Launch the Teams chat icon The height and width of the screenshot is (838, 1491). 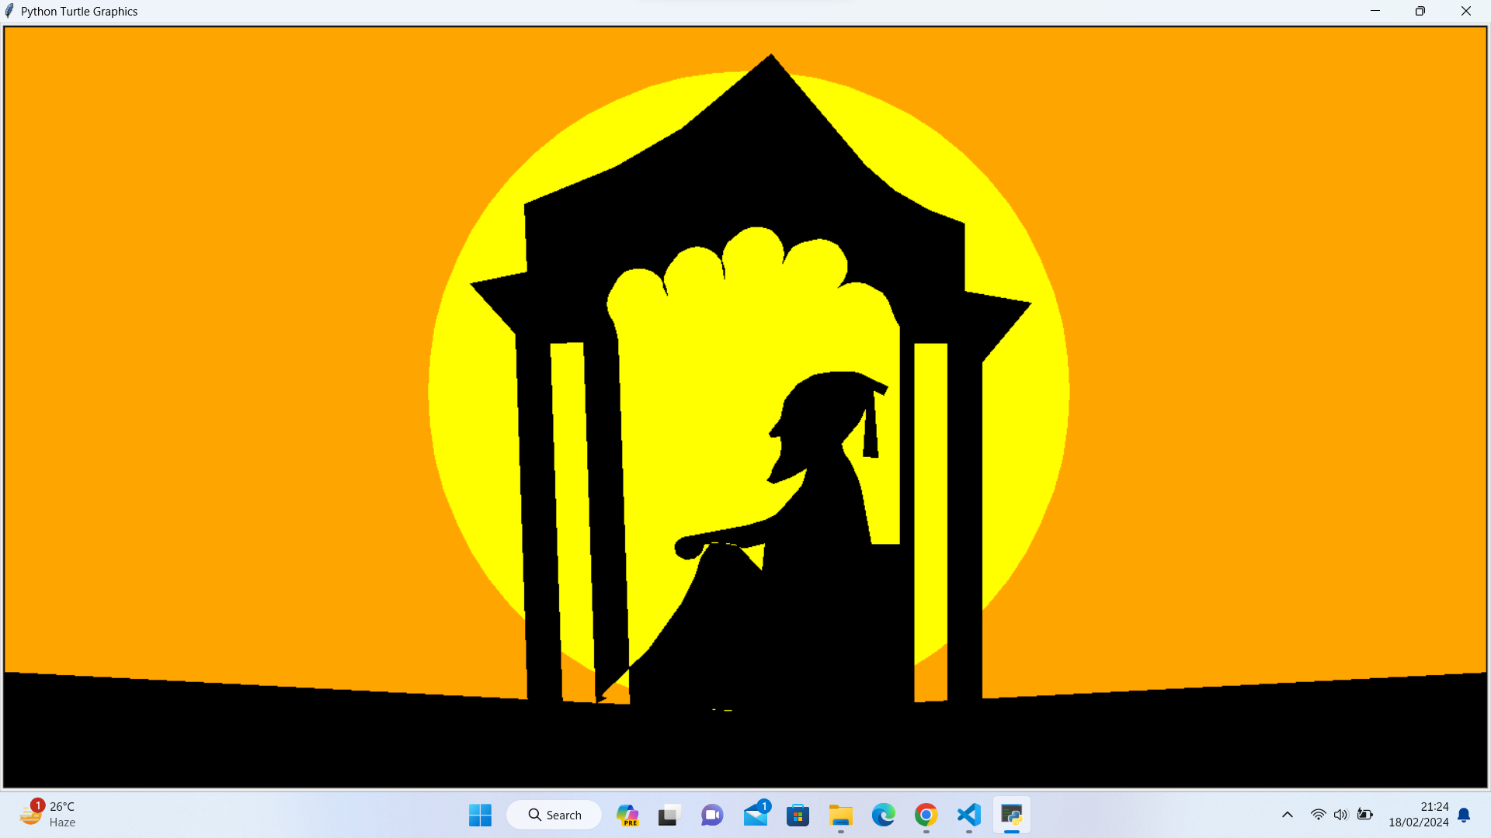(x=712, y=815)
